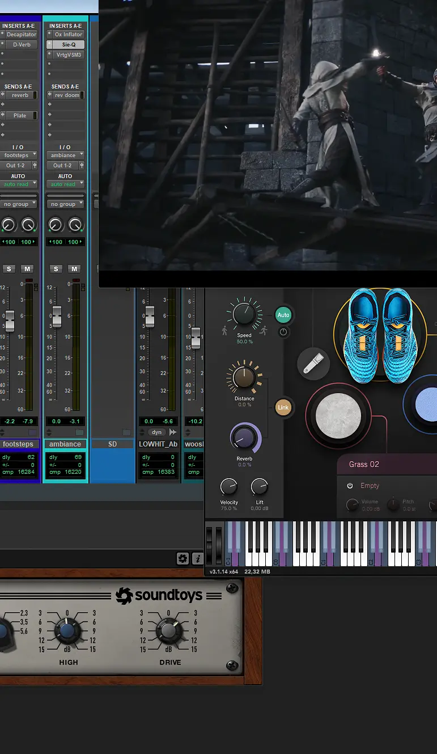Click ambiance track right pan knob
Screen dimensions: 437x754
[75, 225]
